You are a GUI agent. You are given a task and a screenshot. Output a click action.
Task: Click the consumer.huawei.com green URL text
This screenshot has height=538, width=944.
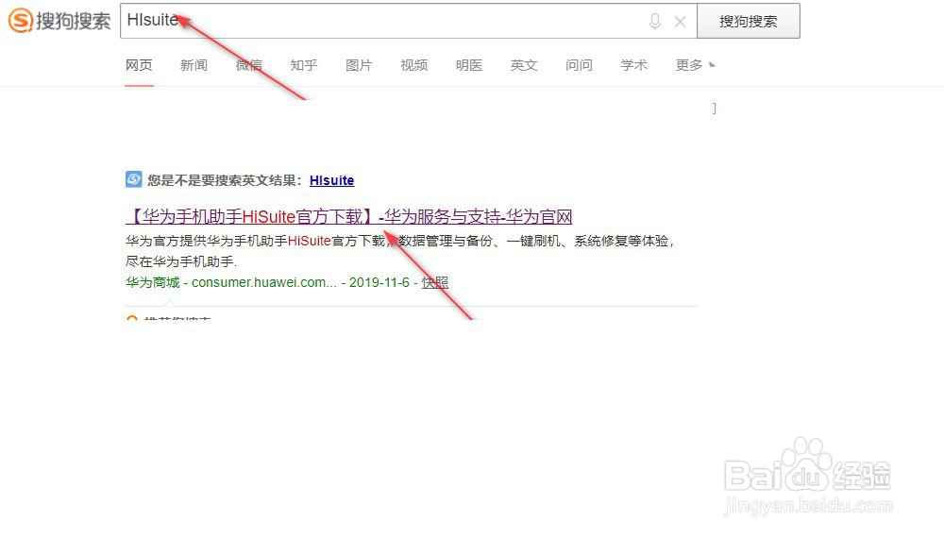263,282
